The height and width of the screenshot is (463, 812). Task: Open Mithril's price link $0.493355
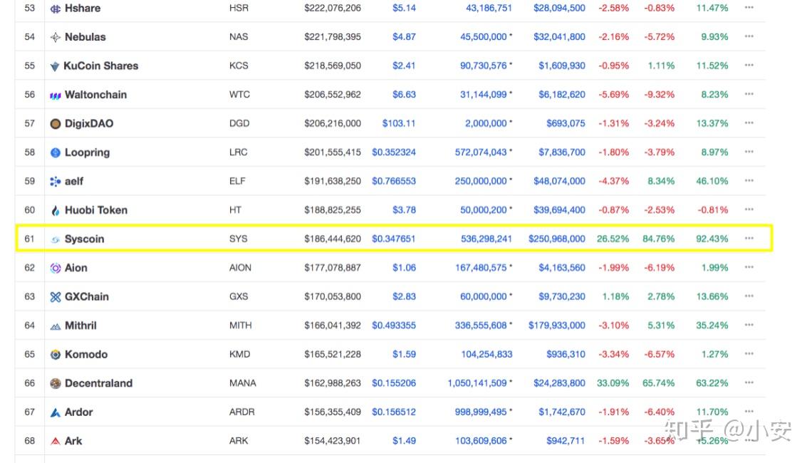pos(394,326)
